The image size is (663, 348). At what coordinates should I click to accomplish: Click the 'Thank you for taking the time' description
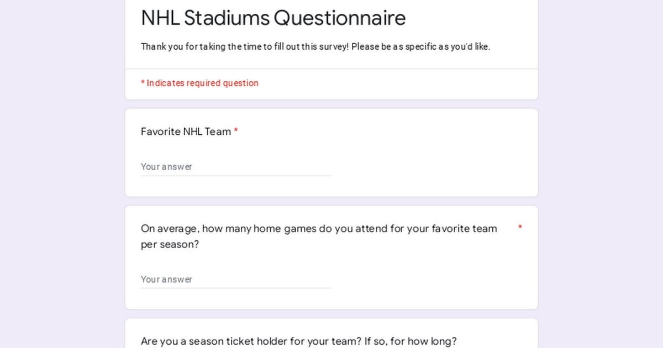coord(315,47)
